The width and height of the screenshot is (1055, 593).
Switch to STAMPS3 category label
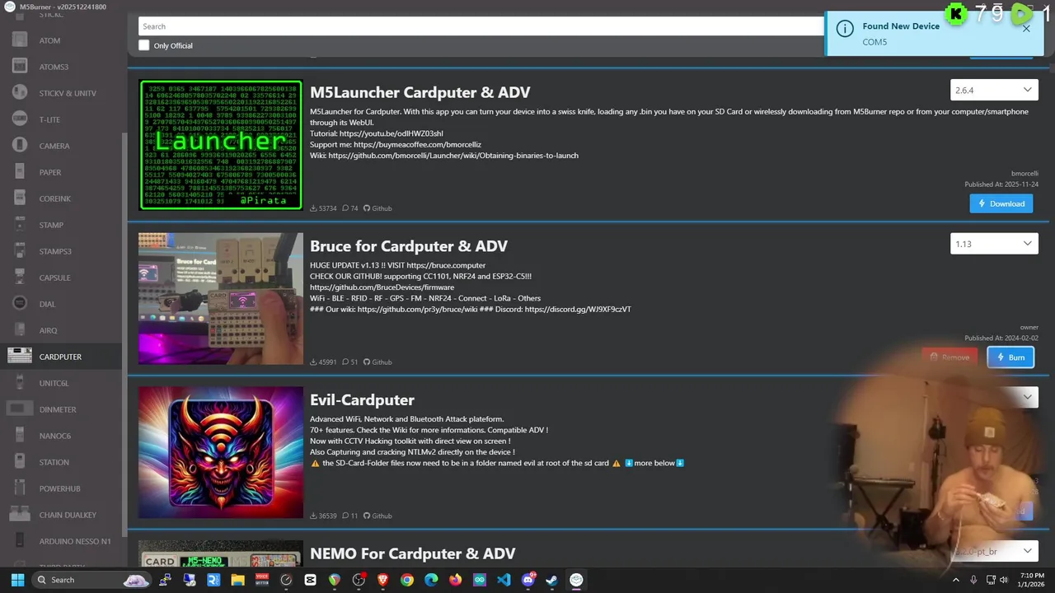tap(55, 251)
